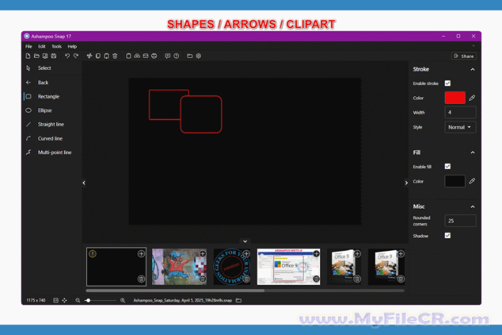Open the black fill color swatch
The height and width of the screenshot is (335, 502).
(x=455, y=181)
